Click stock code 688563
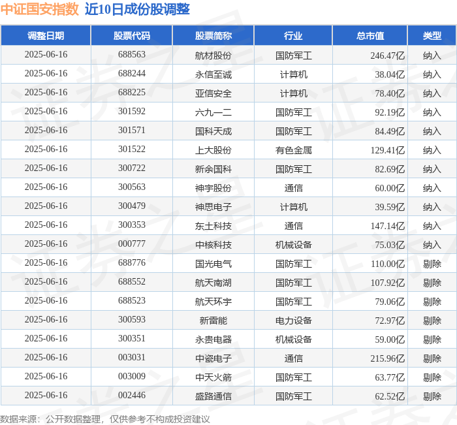The height and width of the screenshot is (425, 457). click(132, 54)
